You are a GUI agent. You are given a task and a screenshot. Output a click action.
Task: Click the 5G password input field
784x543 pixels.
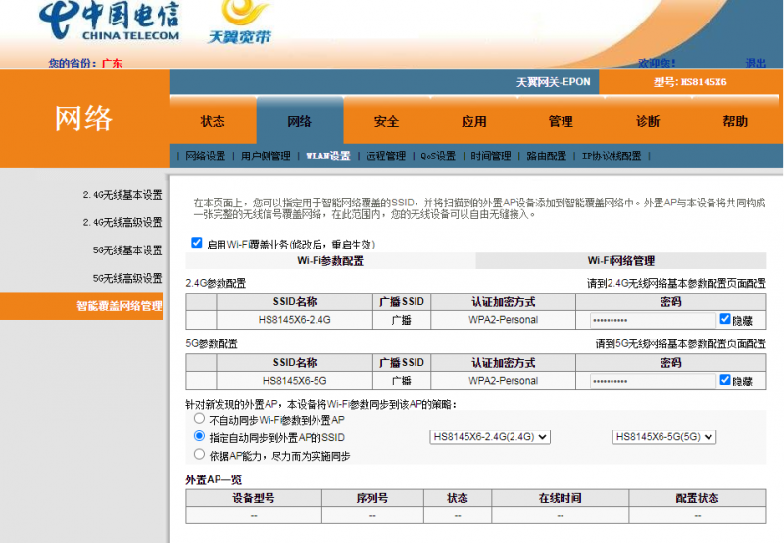(x=653, y=380)
